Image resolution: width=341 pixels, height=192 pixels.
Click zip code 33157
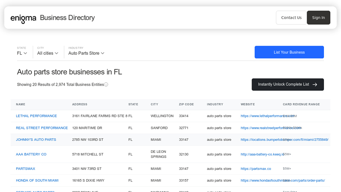click(x=184, y=180)
